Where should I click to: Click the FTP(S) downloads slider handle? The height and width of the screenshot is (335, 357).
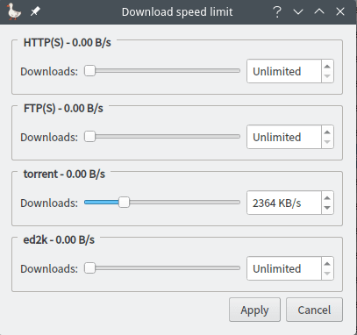pos(89,137)
